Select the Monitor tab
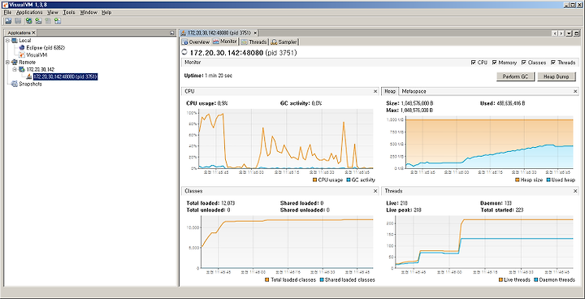The height and width of the screenshot is (299, 585). (x=225, y=41)
